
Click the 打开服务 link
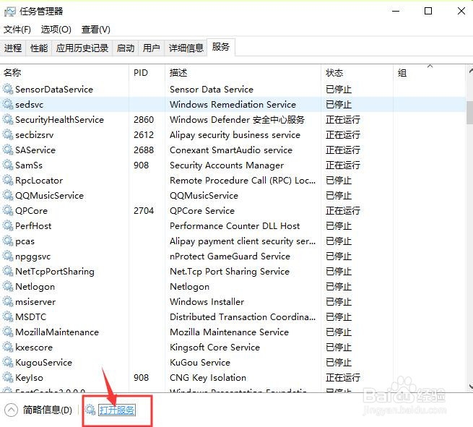(x=117, y=410)
